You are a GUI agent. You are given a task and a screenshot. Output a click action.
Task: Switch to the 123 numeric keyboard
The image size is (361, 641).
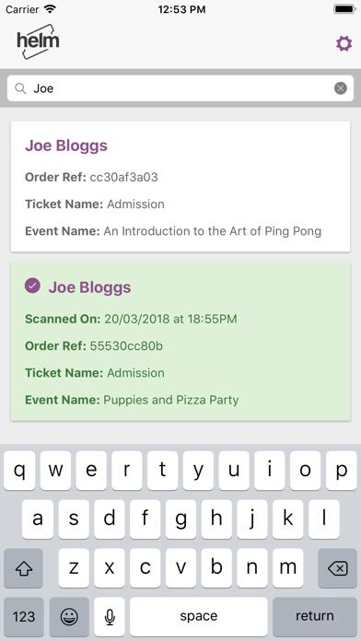24,616
